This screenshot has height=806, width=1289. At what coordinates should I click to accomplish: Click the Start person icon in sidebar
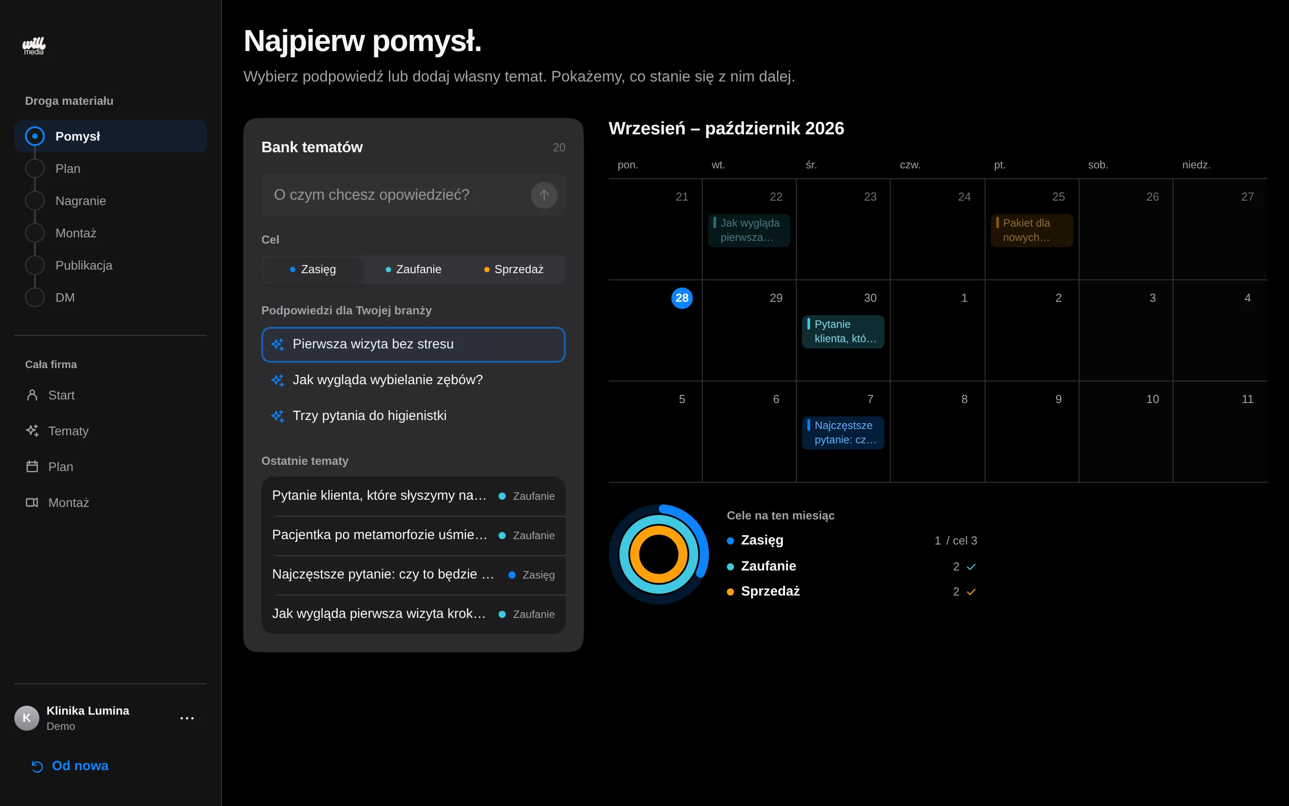32,395
